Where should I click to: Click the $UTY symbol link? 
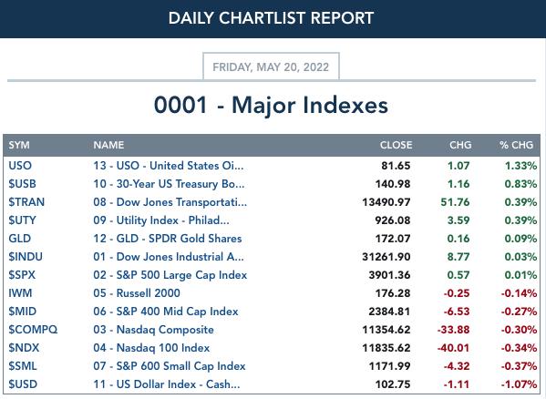pos(22,220)
